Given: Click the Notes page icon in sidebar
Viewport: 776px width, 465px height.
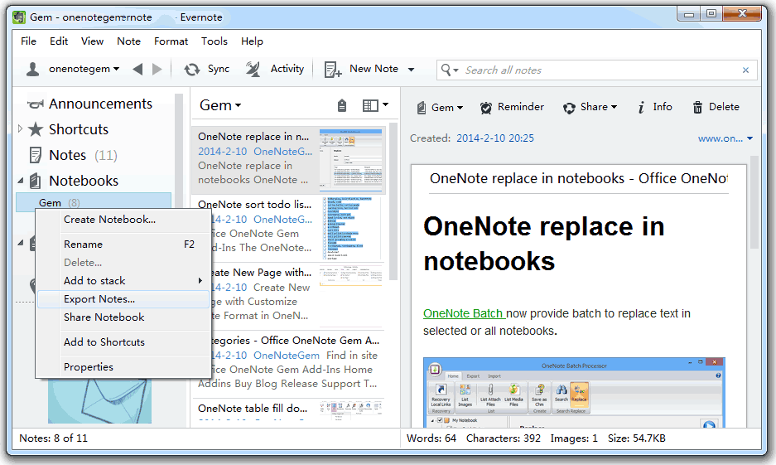Looking at the screenshot, I should pos(36,156).
